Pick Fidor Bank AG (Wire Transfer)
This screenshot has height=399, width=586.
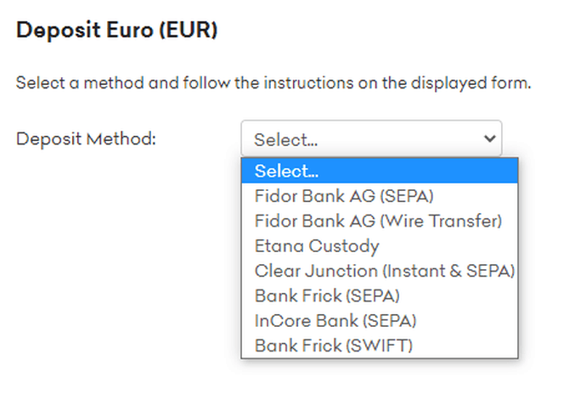tap(378, 221)
